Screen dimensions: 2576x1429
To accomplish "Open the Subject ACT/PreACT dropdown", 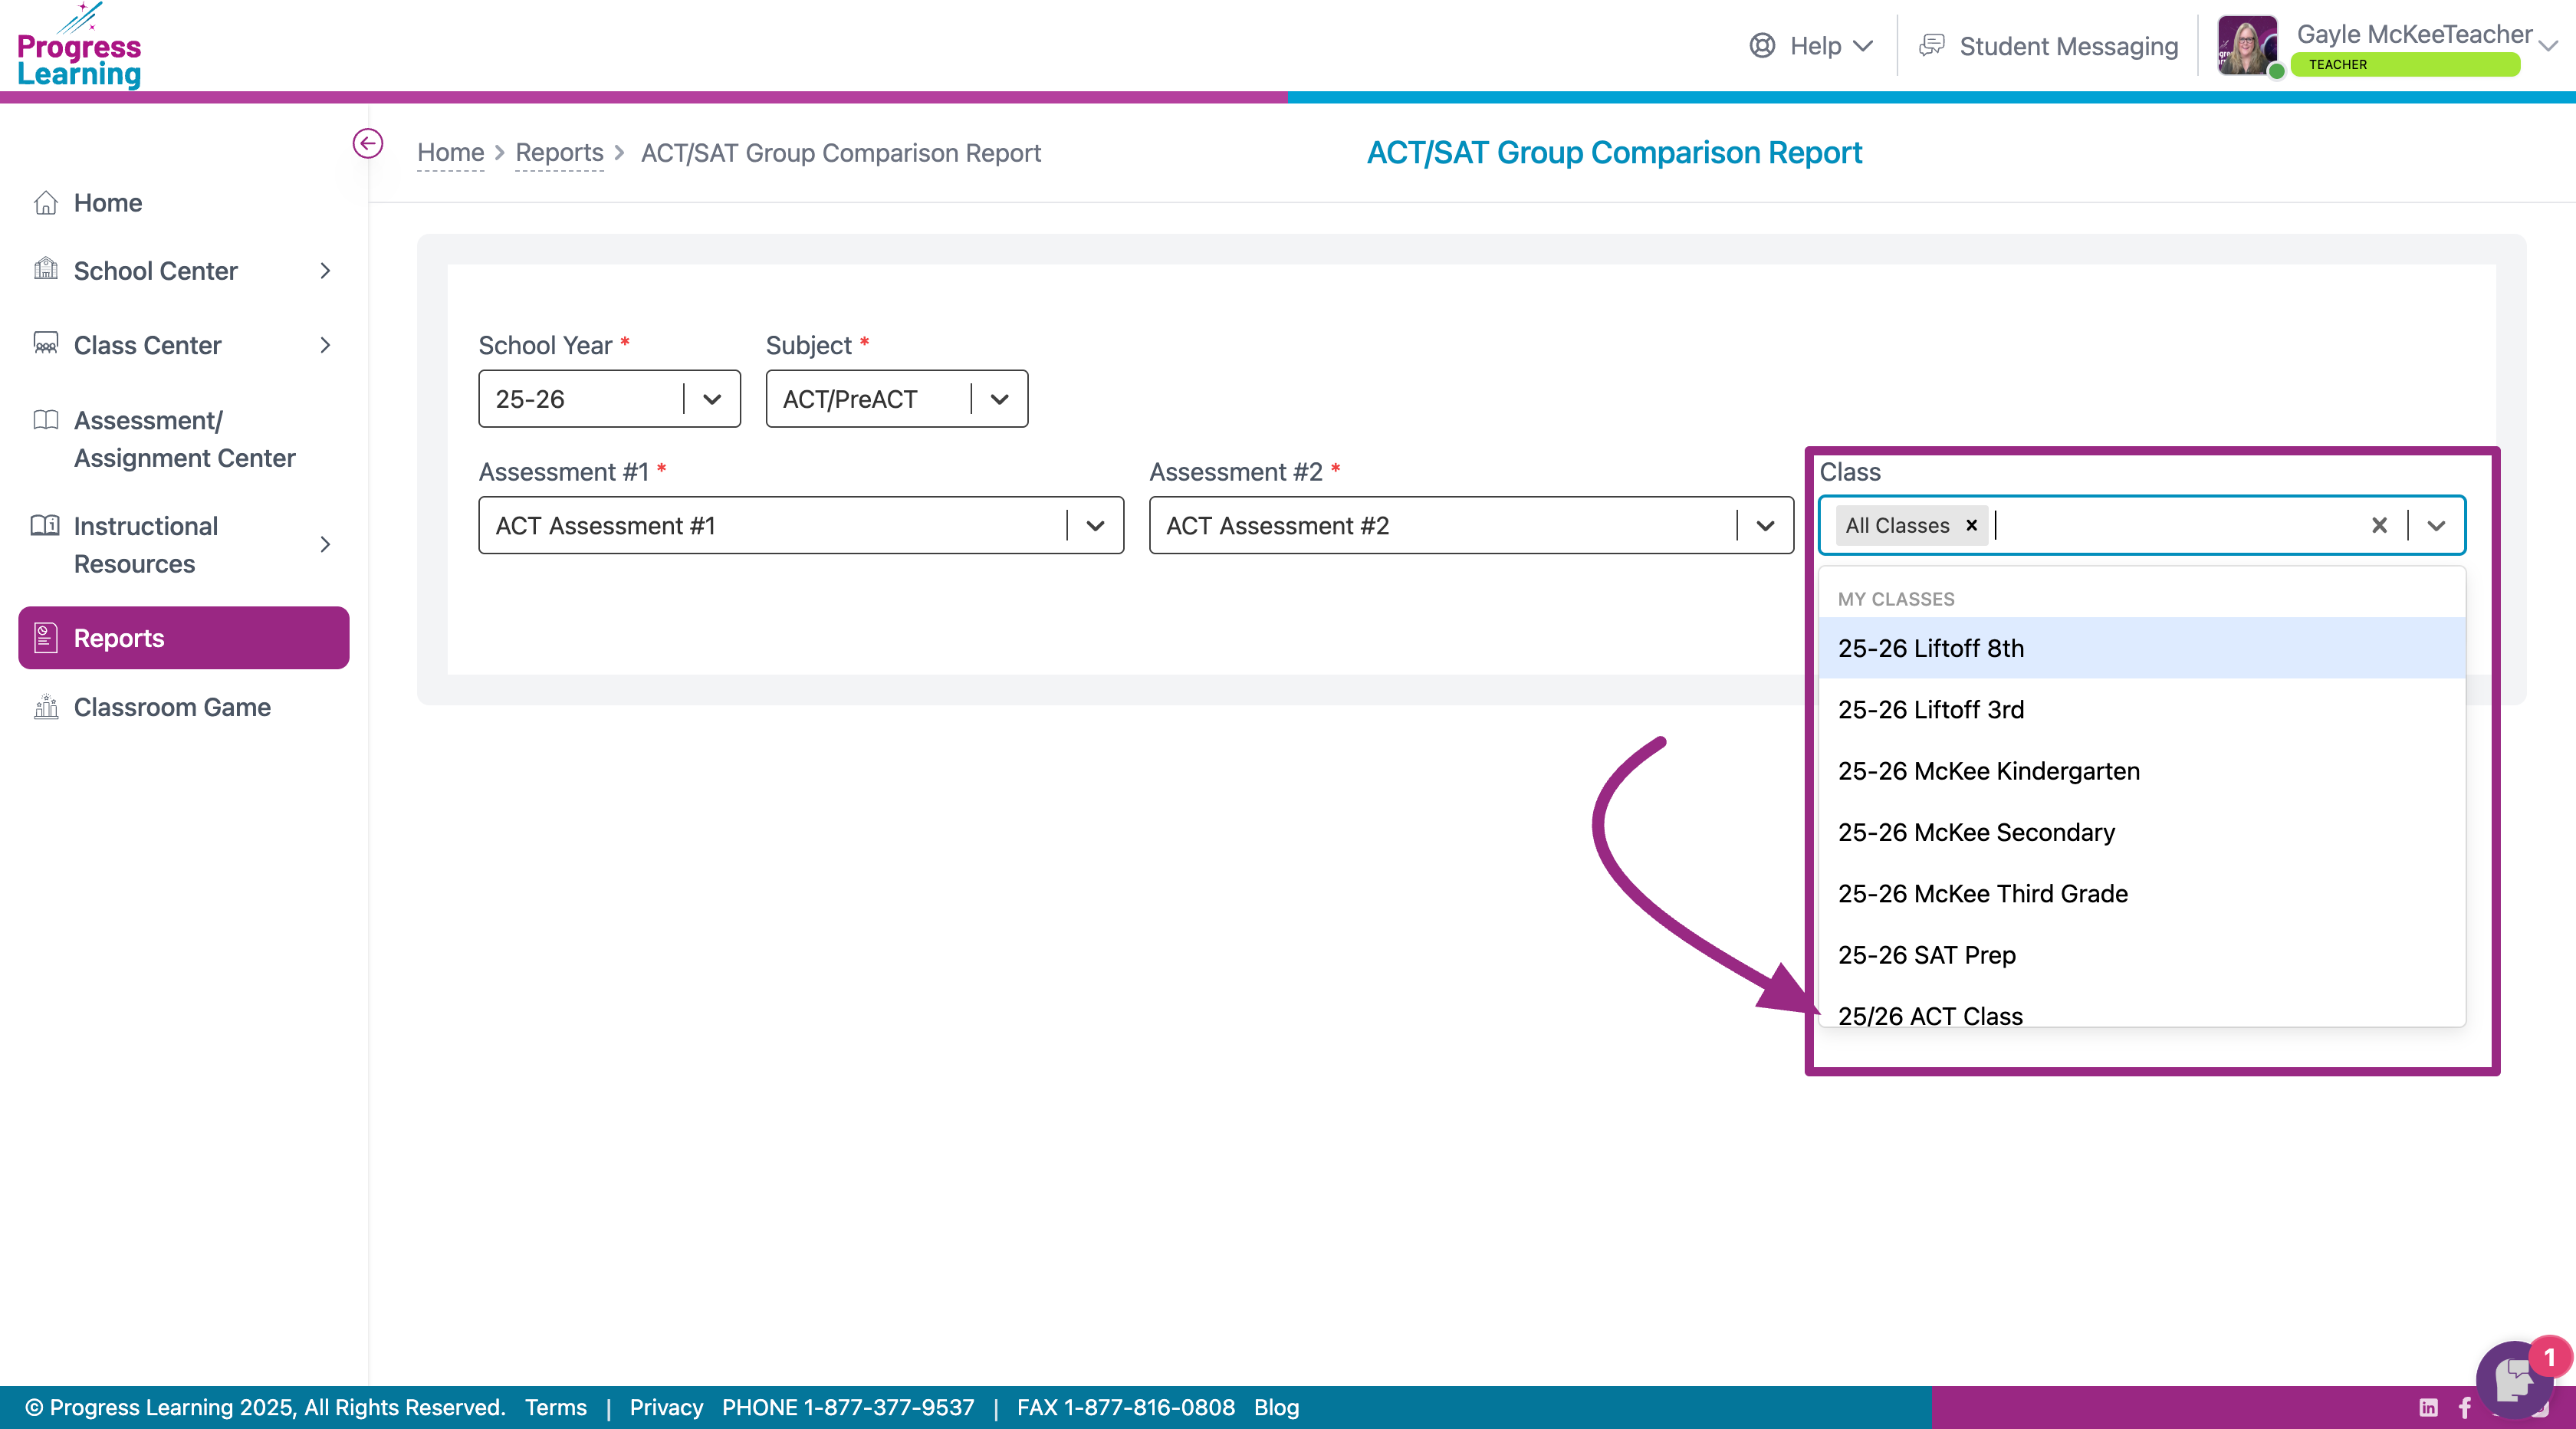I will tap(998, 399).
